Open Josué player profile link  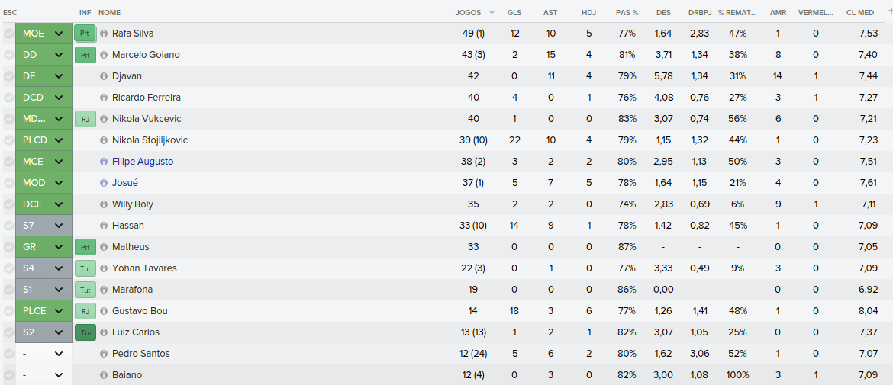[125, 183]
